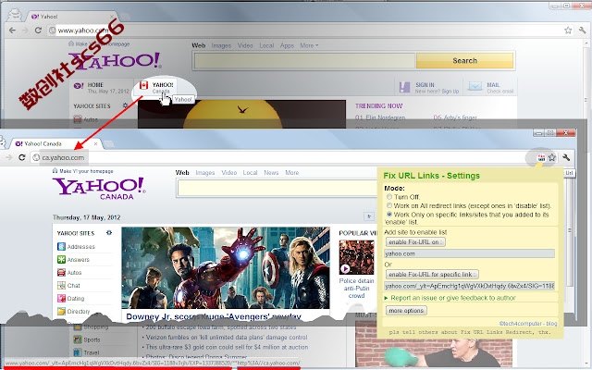The height and width of the screenshot is (370, 592).
Task: Click into the specific link URL field
Action: pyautogui.click(x=469, y=286)
